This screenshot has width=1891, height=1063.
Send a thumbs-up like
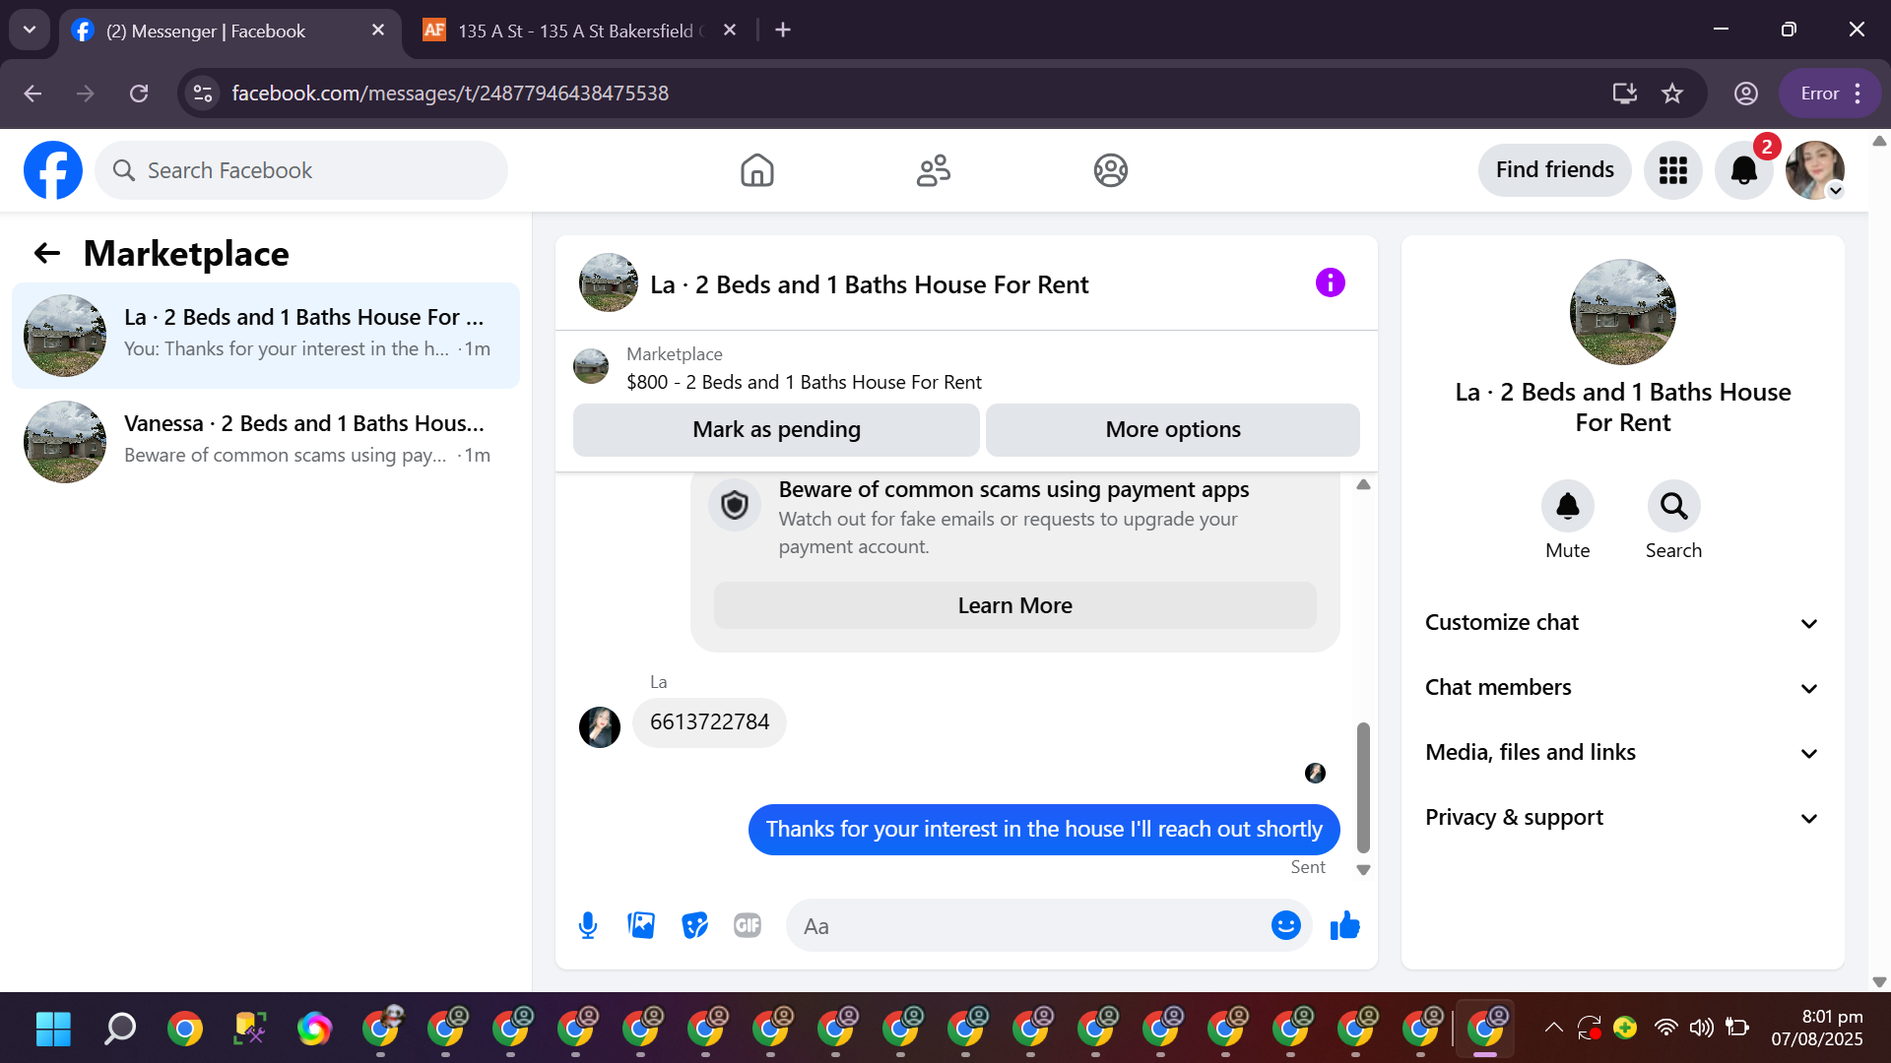[x=1344, y=925]
